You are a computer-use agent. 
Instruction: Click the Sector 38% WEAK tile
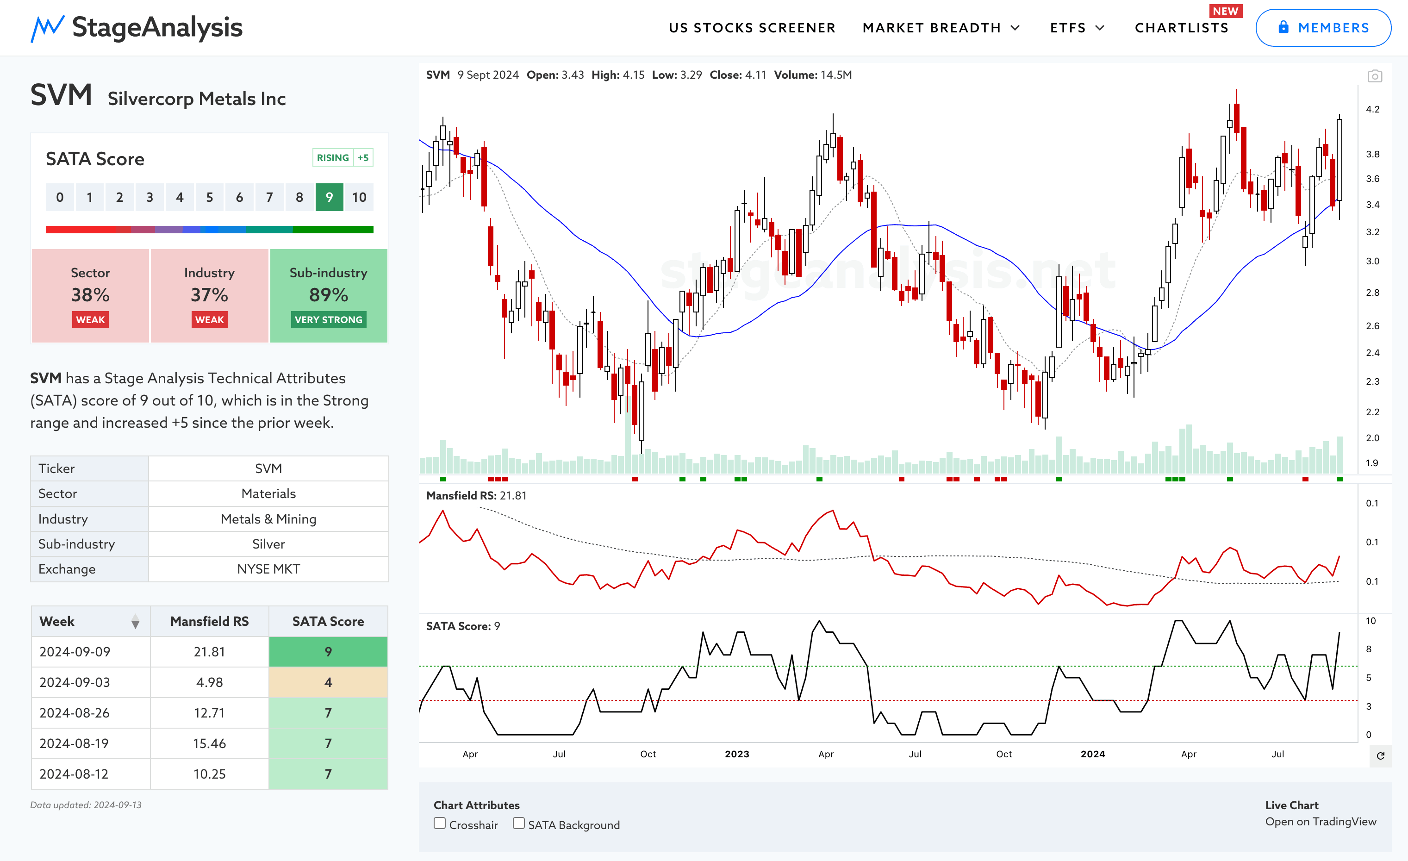pos(90,296)
